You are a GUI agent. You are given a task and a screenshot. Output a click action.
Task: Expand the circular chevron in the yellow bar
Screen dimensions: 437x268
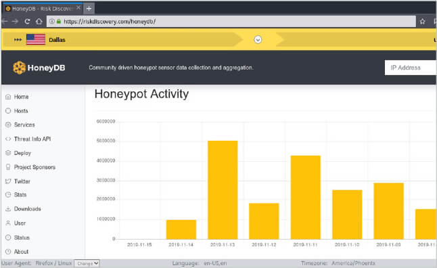click(258, 40)
